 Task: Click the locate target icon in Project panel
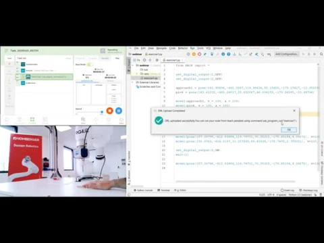coord(144,60)
